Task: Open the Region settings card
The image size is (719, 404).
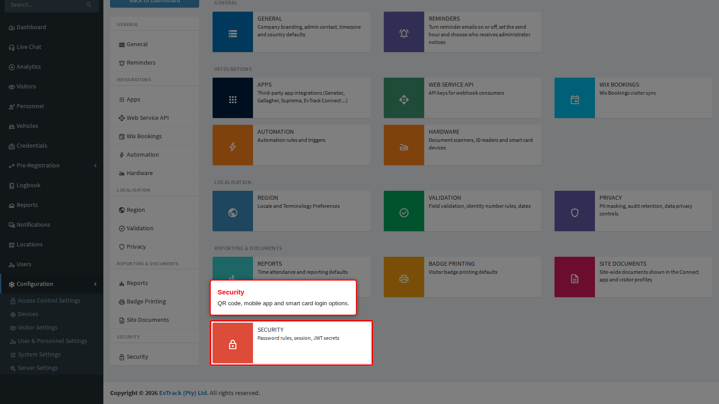Action: point(291,211)
